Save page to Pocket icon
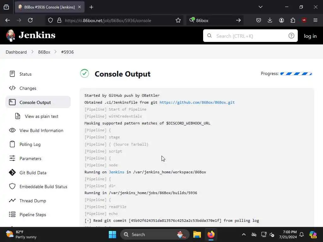 coord(259,20)
